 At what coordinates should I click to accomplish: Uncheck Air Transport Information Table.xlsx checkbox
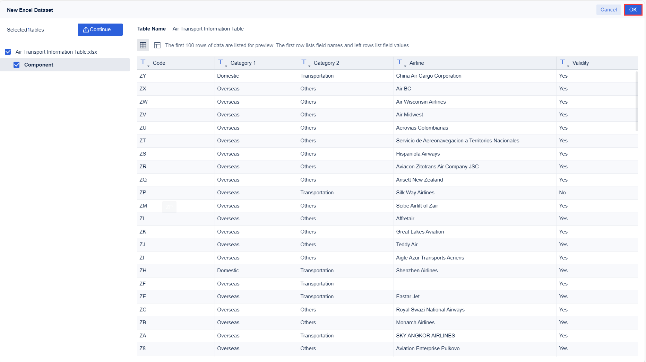point(8,52)
